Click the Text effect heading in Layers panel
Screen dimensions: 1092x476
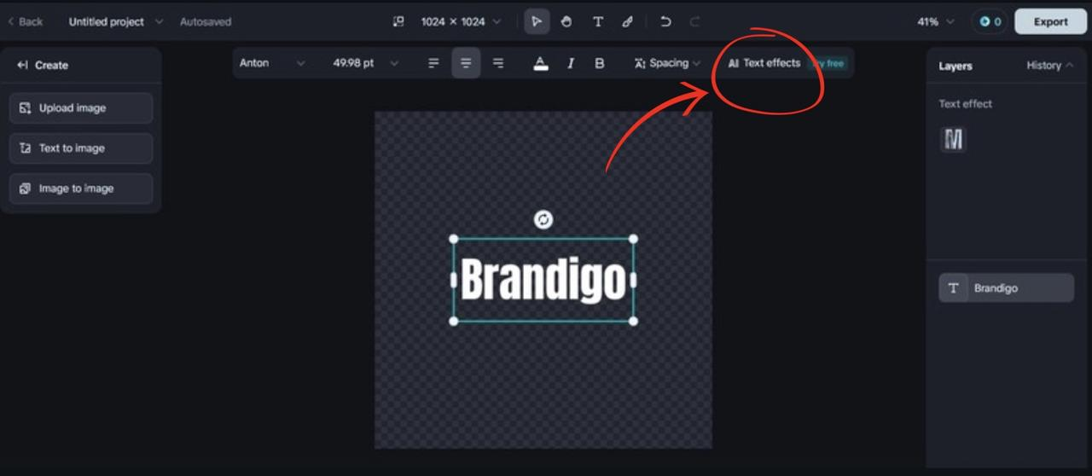pyautogui.click(x=966, y=104)
